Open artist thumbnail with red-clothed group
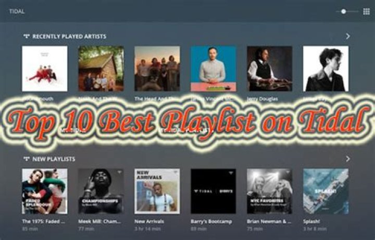 [45, 69]
